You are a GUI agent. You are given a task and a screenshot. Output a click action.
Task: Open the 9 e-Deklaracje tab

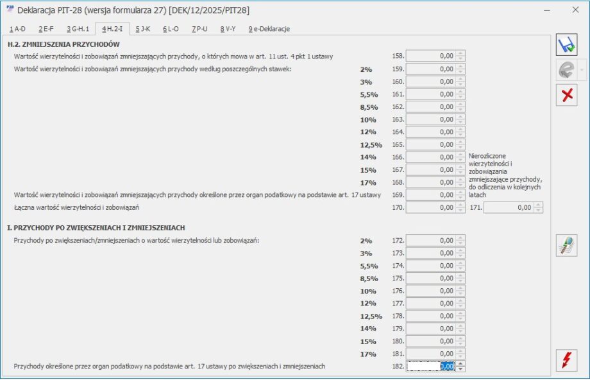click(269, 29)
